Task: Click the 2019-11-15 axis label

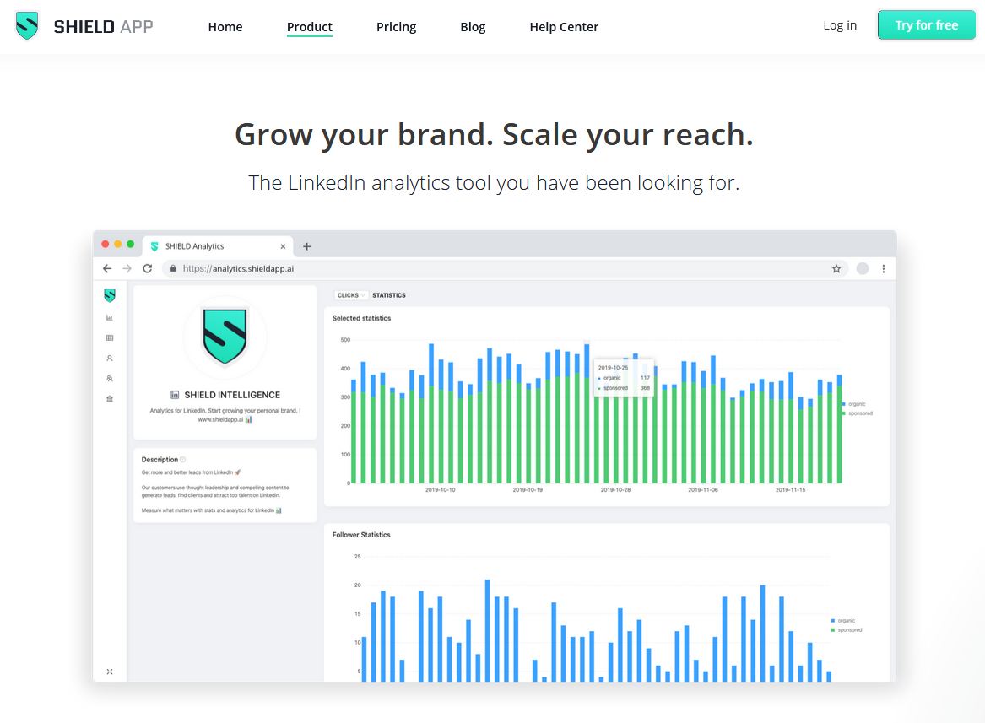Action: (790, 490)
